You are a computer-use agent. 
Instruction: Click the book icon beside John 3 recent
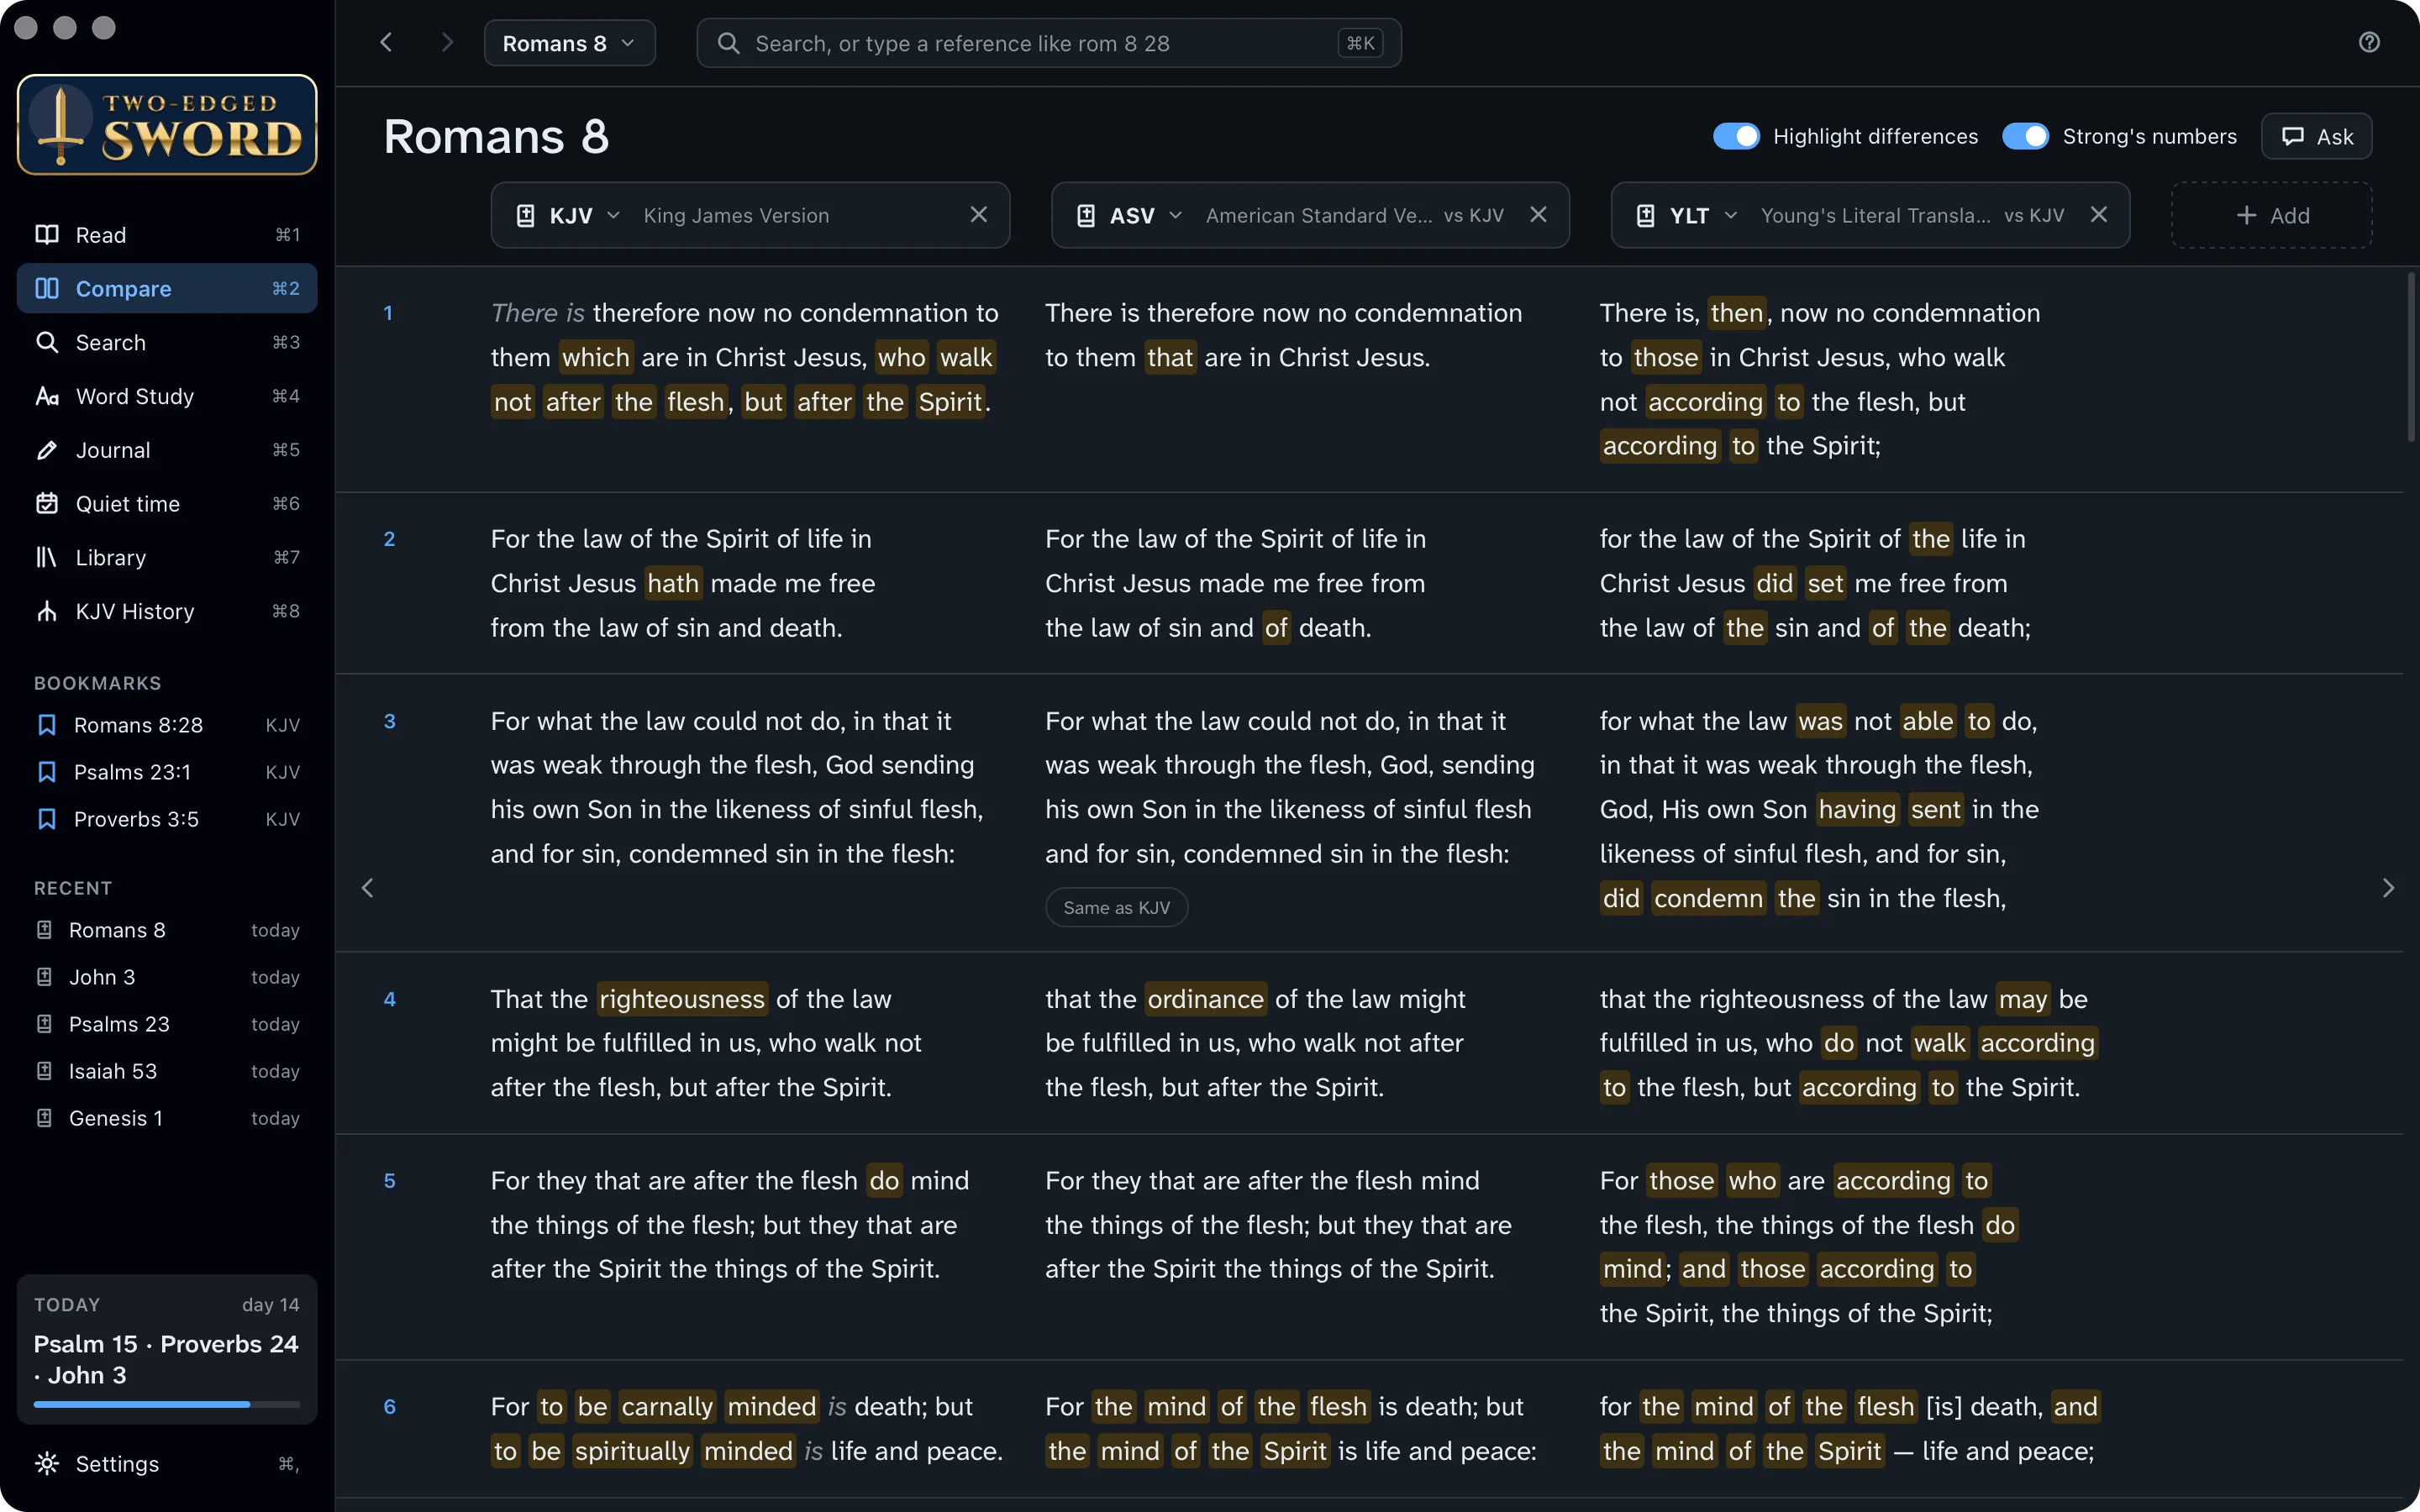(x=44, y=977)
